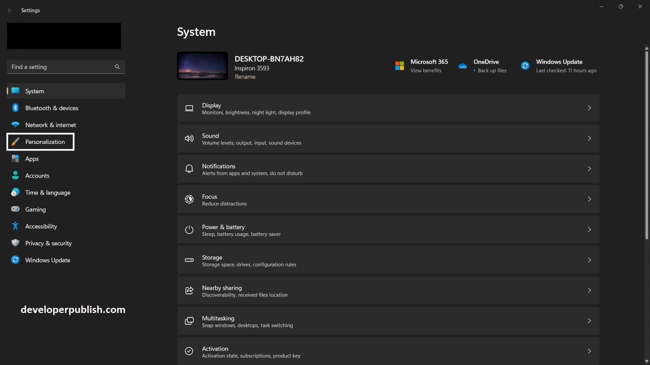Click the Personalization paintbrush icon

pos(15,142)
